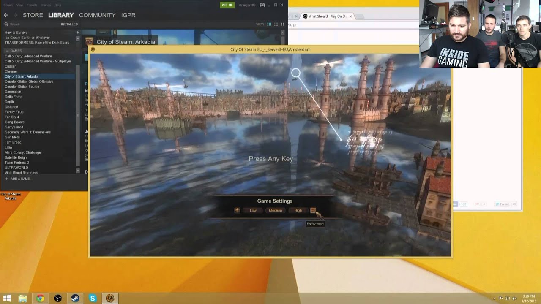Open the IGPR profile tab
Viewport: 541px width, 304px height.
128,15
